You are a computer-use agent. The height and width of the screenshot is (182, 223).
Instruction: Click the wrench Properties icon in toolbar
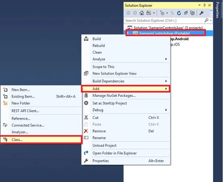pos(201,13)
